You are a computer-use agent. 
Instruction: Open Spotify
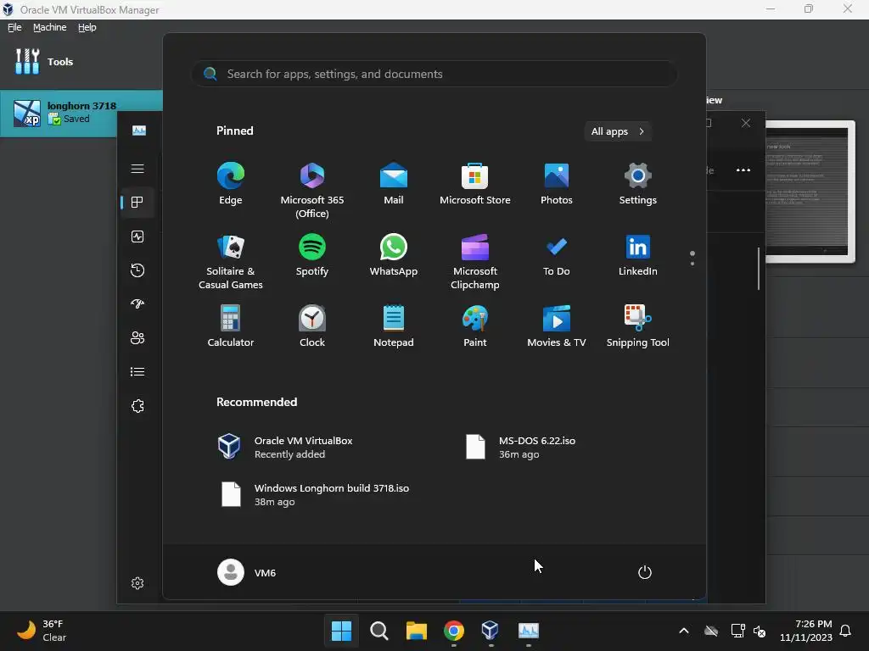coord(312,255)
